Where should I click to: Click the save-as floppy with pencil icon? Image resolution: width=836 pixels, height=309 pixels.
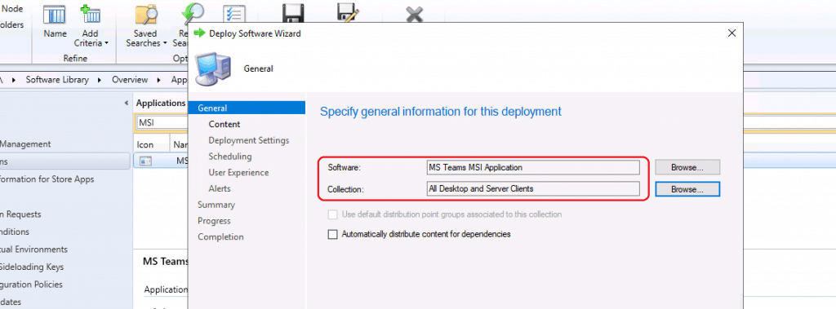tap(347, 13)
